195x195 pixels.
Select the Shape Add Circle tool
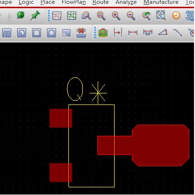coord(52,33)
